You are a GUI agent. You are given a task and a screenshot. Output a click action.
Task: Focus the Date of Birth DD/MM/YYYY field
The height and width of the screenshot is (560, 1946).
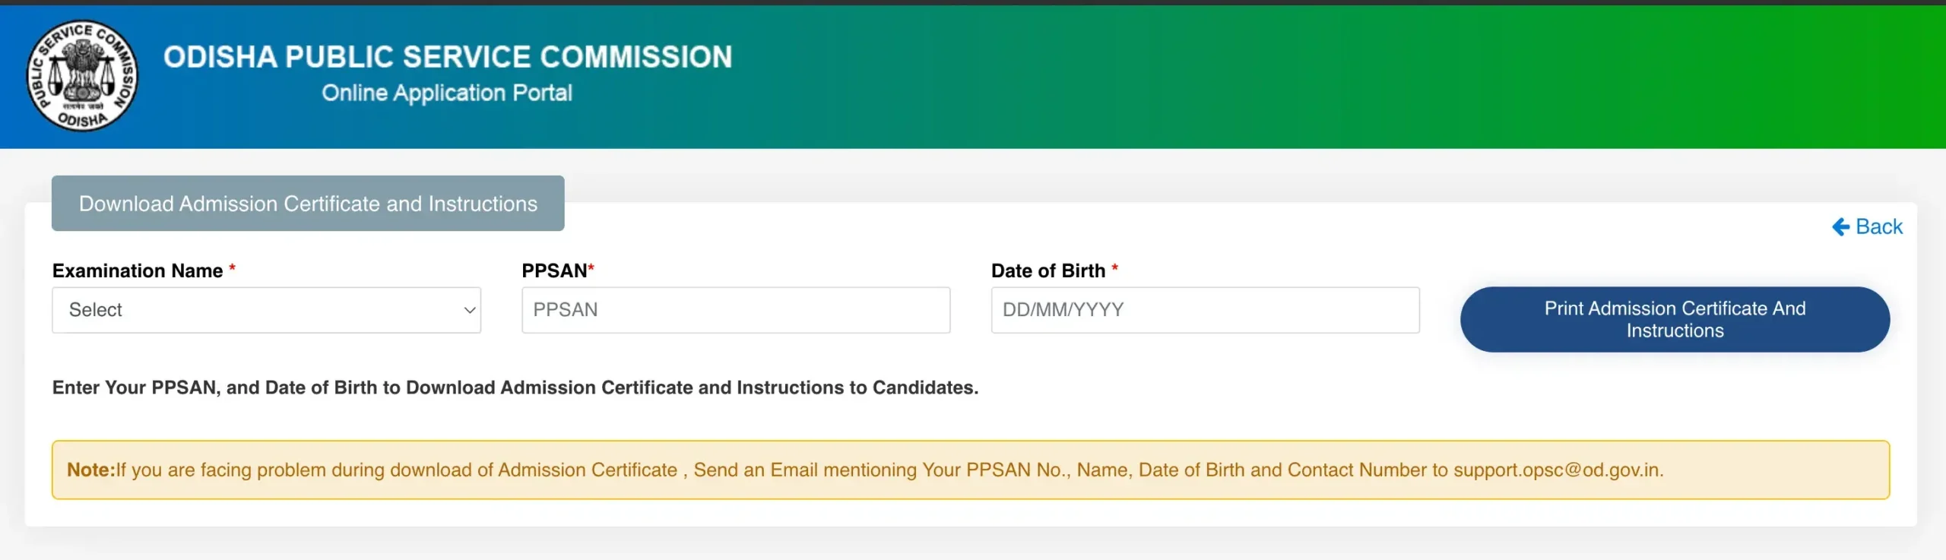(1205, 310)
